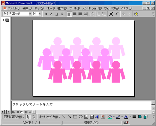Viewport: 156px width, 126px height.
Task: Open ツール menu
Action: [x=75, y=8]
